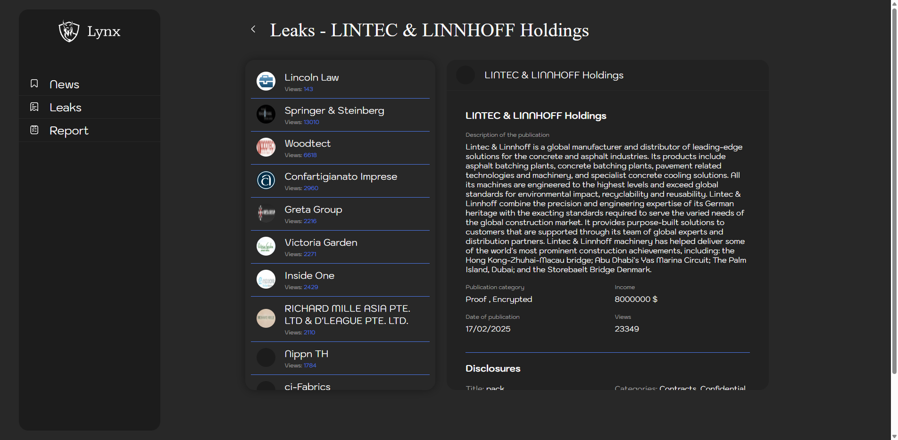Click the Lynx logo icon

(69, 31)
